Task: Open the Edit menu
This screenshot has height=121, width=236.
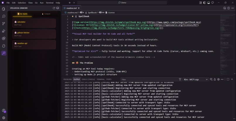Action: [x=14, y=3]
